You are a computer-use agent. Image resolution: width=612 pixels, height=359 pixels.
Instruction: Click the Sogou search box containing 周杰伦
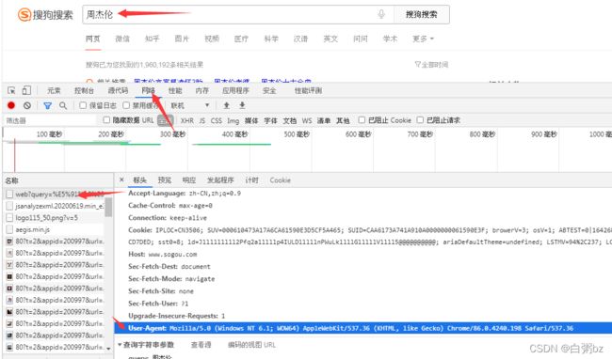point(238,14)
